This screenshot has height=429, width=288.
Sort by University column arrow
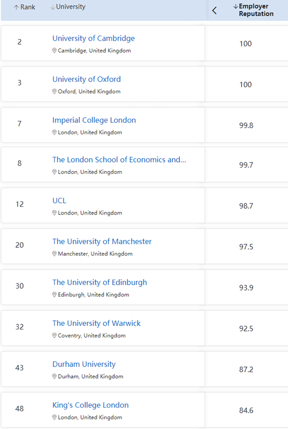coord(53,7)
